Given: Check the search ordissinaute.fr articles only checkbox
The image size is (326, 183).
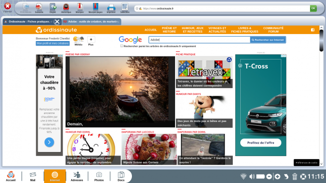Looking at the screenshot, I should [x=122, y=46].
